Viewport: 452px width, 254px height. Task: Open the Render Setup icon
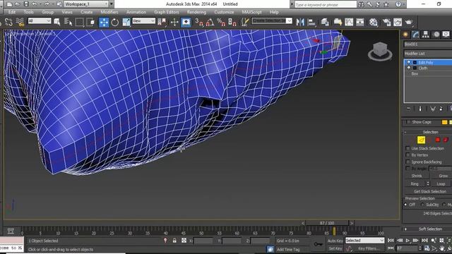point(386,22)
